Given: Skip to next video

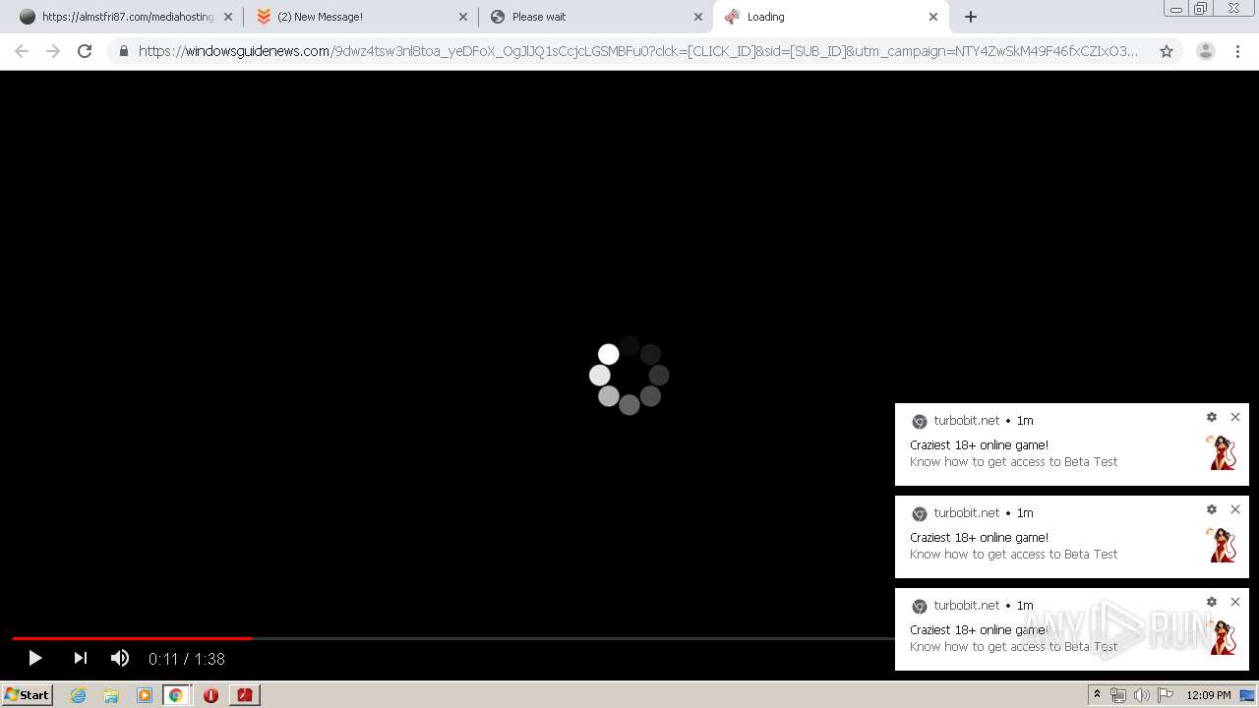Looking at the screenshot, I should click(81, 658).
